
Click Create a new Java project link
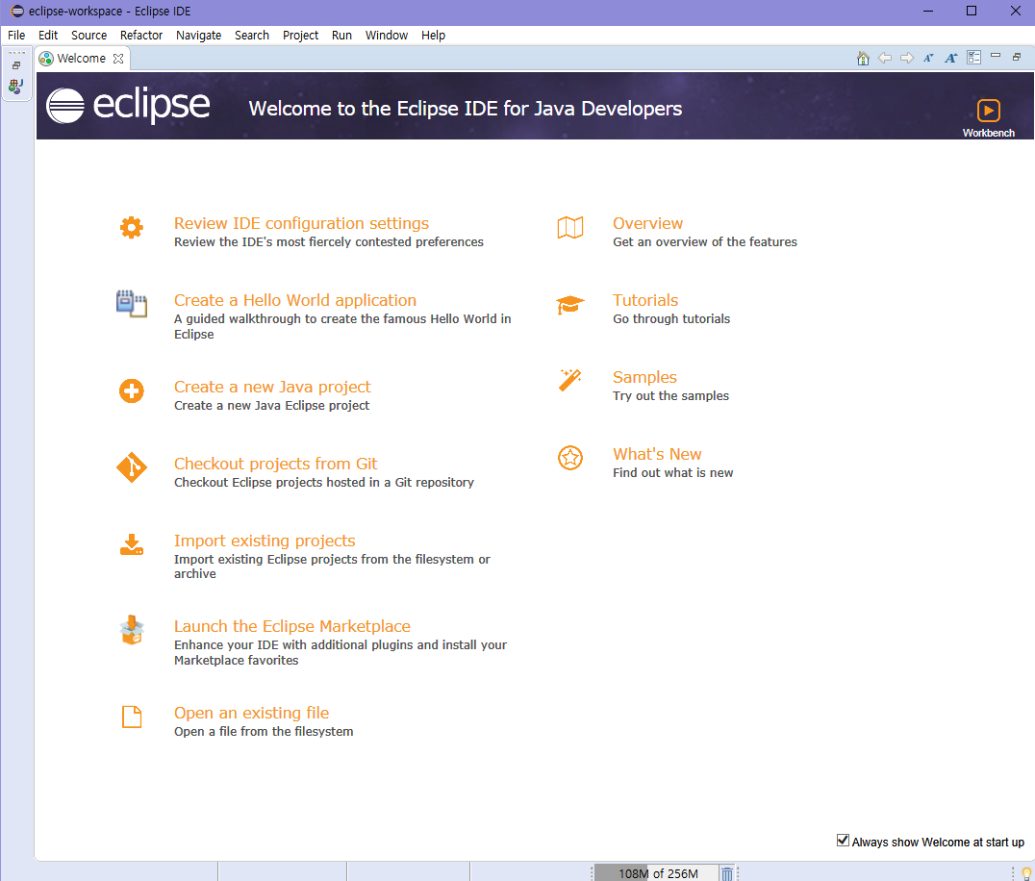(272, 387)
